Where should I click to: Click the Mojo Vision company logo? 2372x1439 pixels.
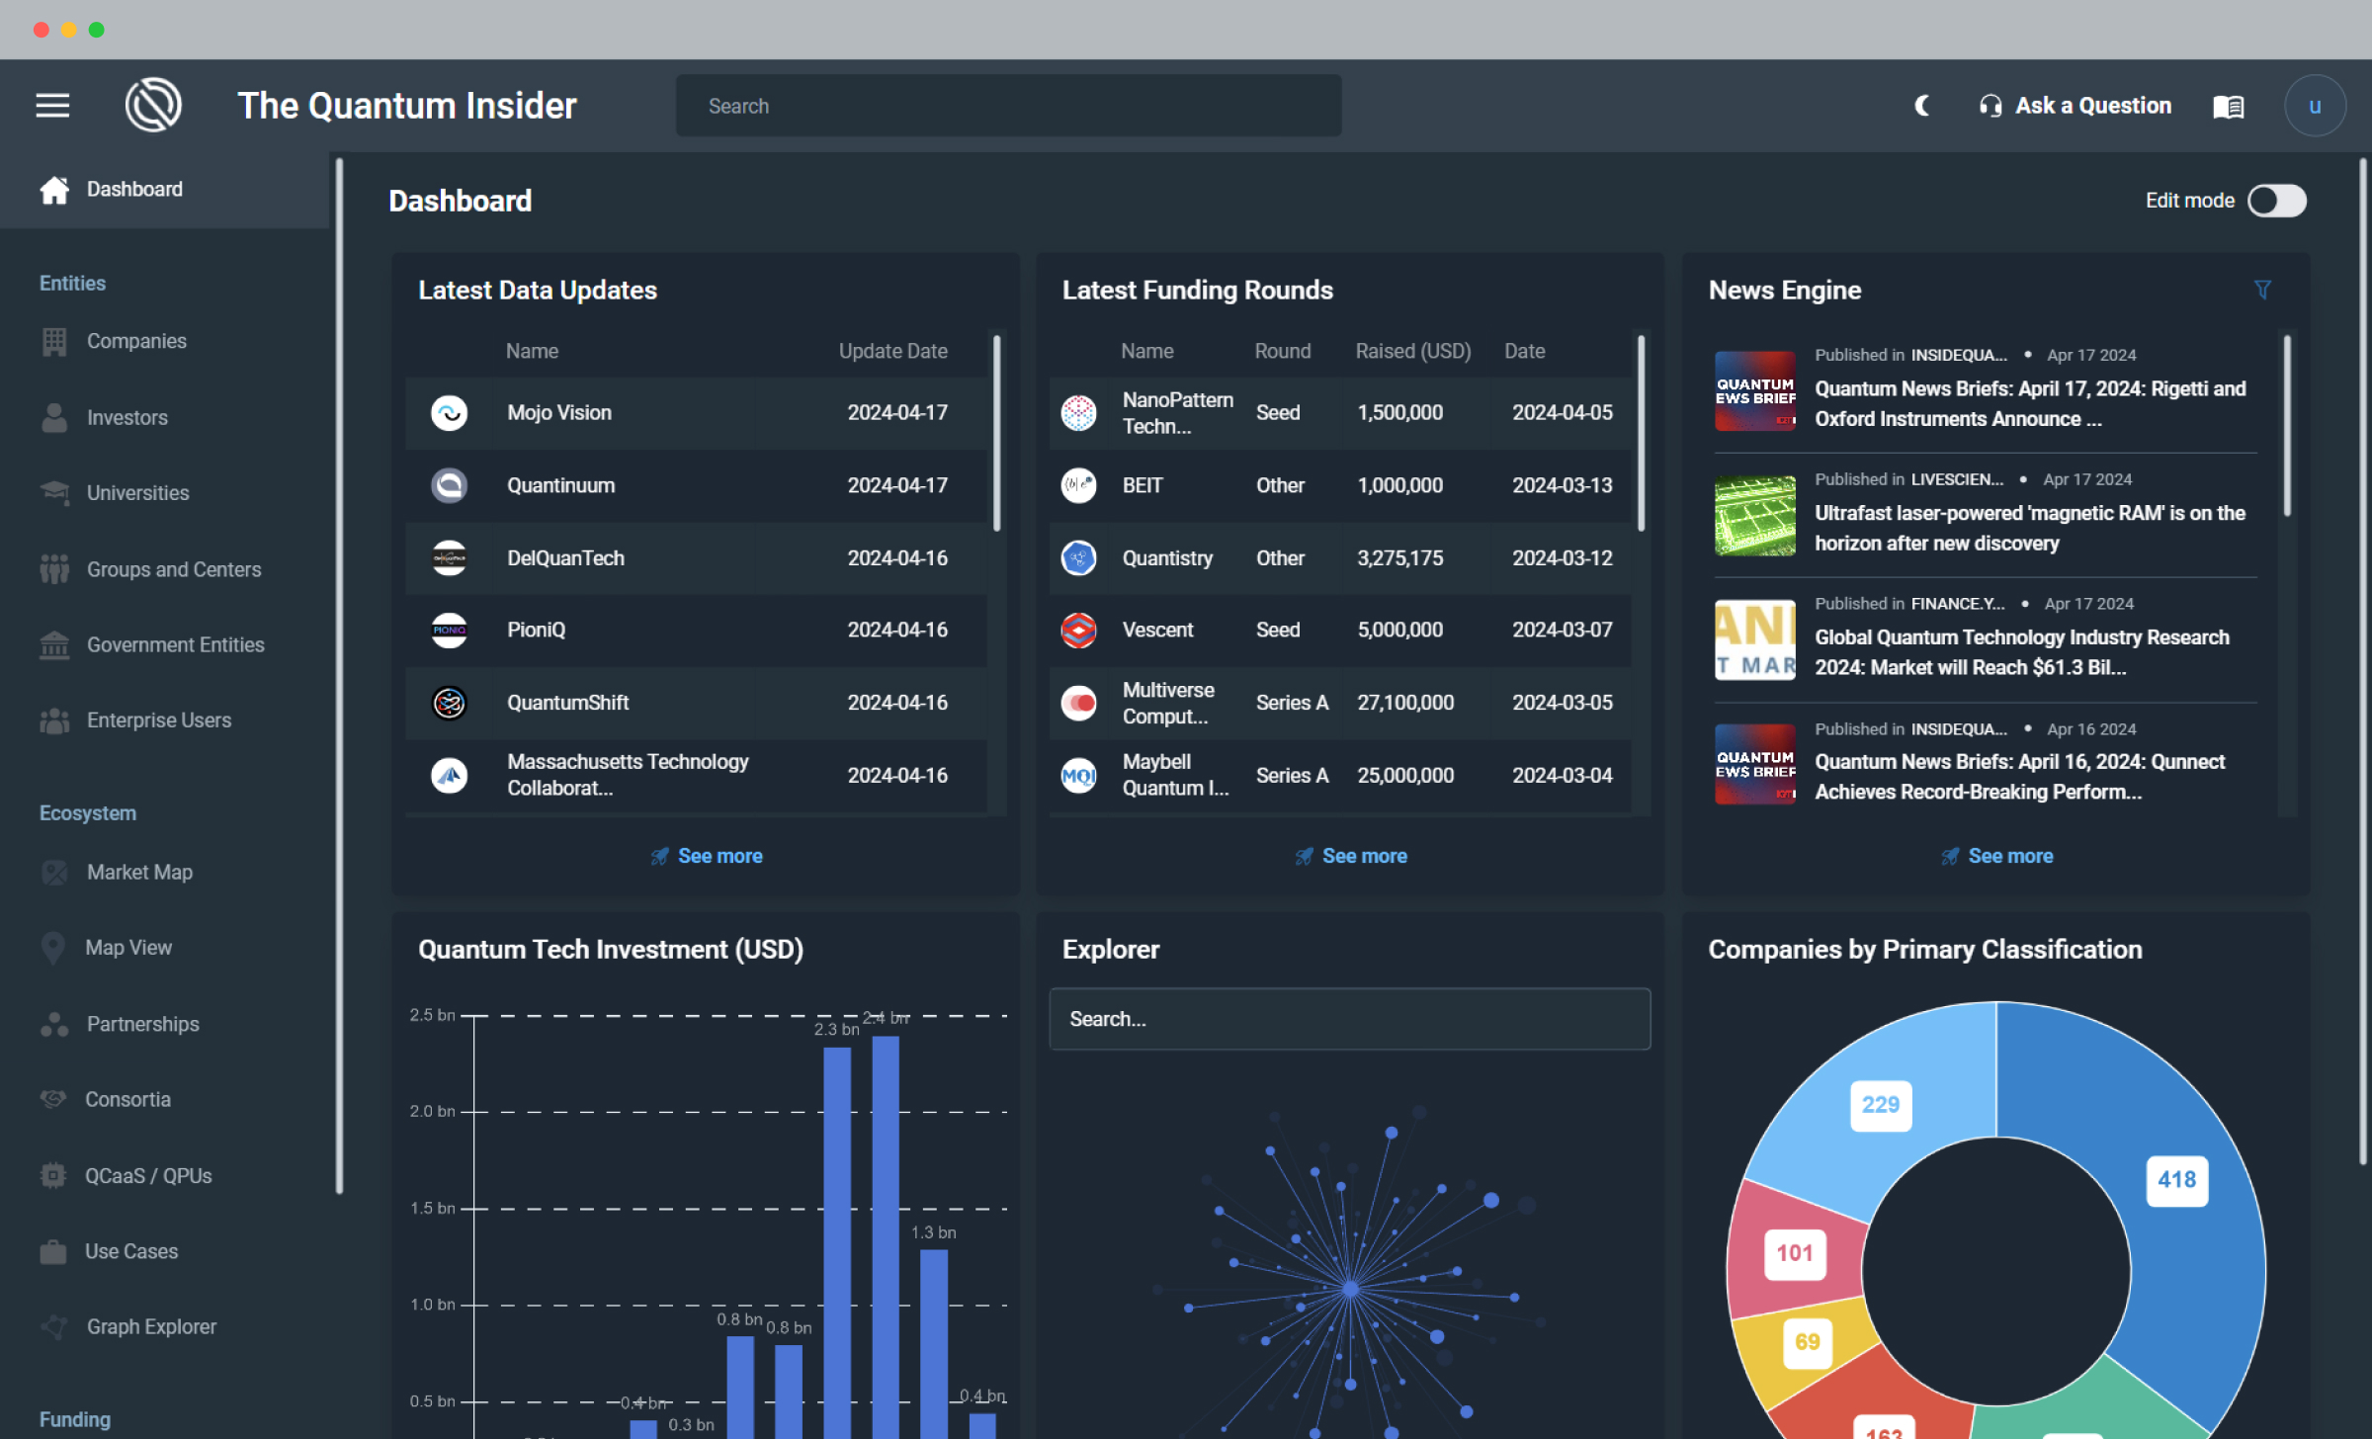click(x=449, y=413)
